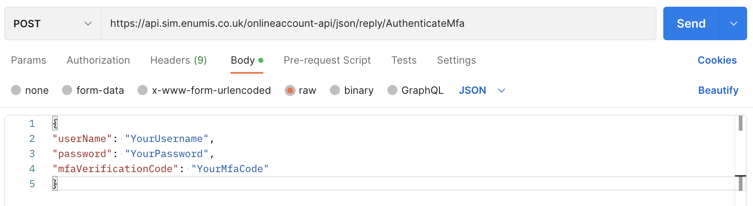Screen dimensions: 753x206
Task: Open the Settings tab
Action: pos(456,60)
